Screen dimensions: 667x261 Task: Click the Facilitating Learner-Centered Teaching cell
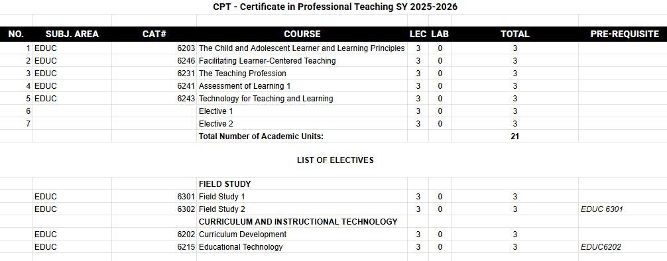302,61
